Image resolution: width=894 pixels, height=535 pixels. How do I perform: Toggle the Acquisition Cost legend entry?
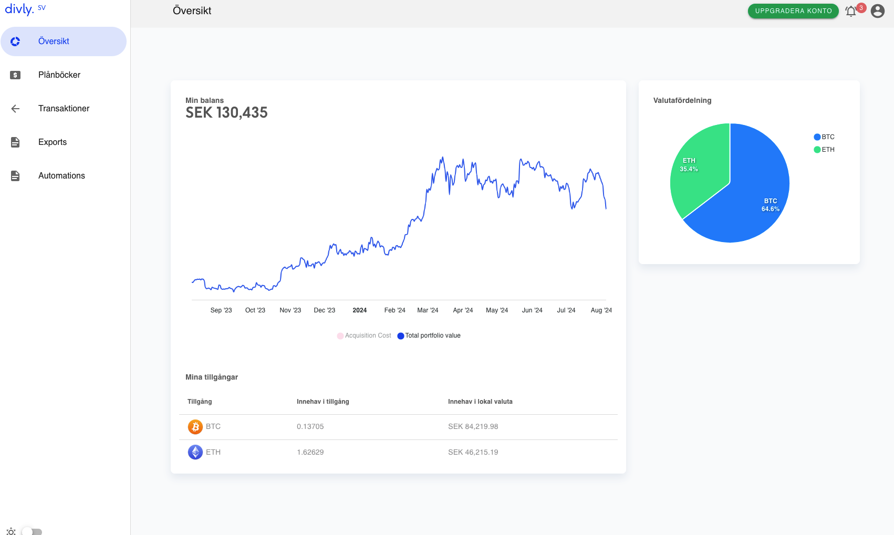tap(363, 335)
